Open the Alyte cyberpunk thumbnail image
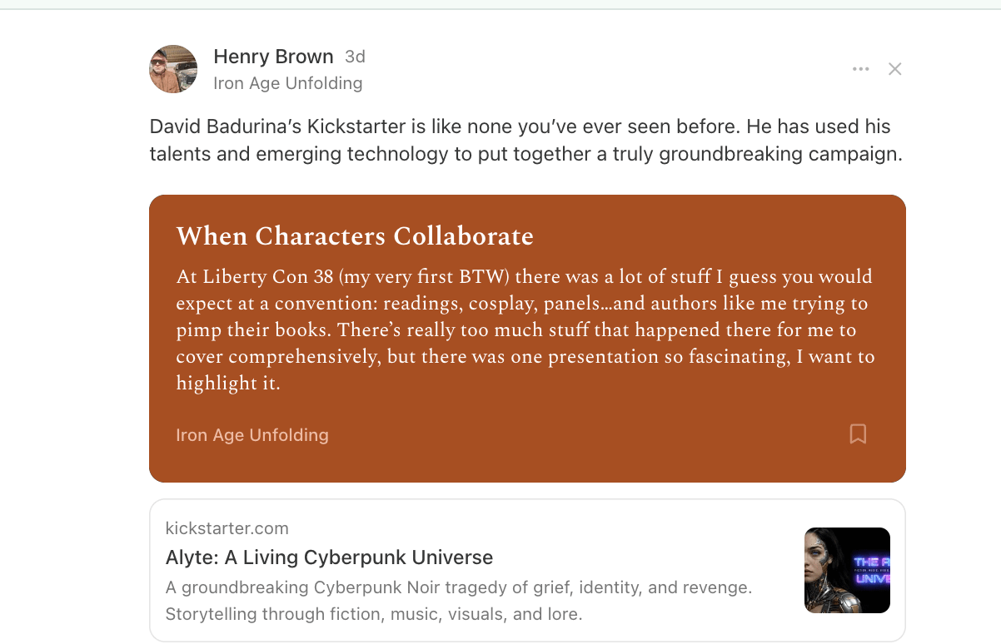The height and width of the screenshot is (644, 1001). point(847,570)
